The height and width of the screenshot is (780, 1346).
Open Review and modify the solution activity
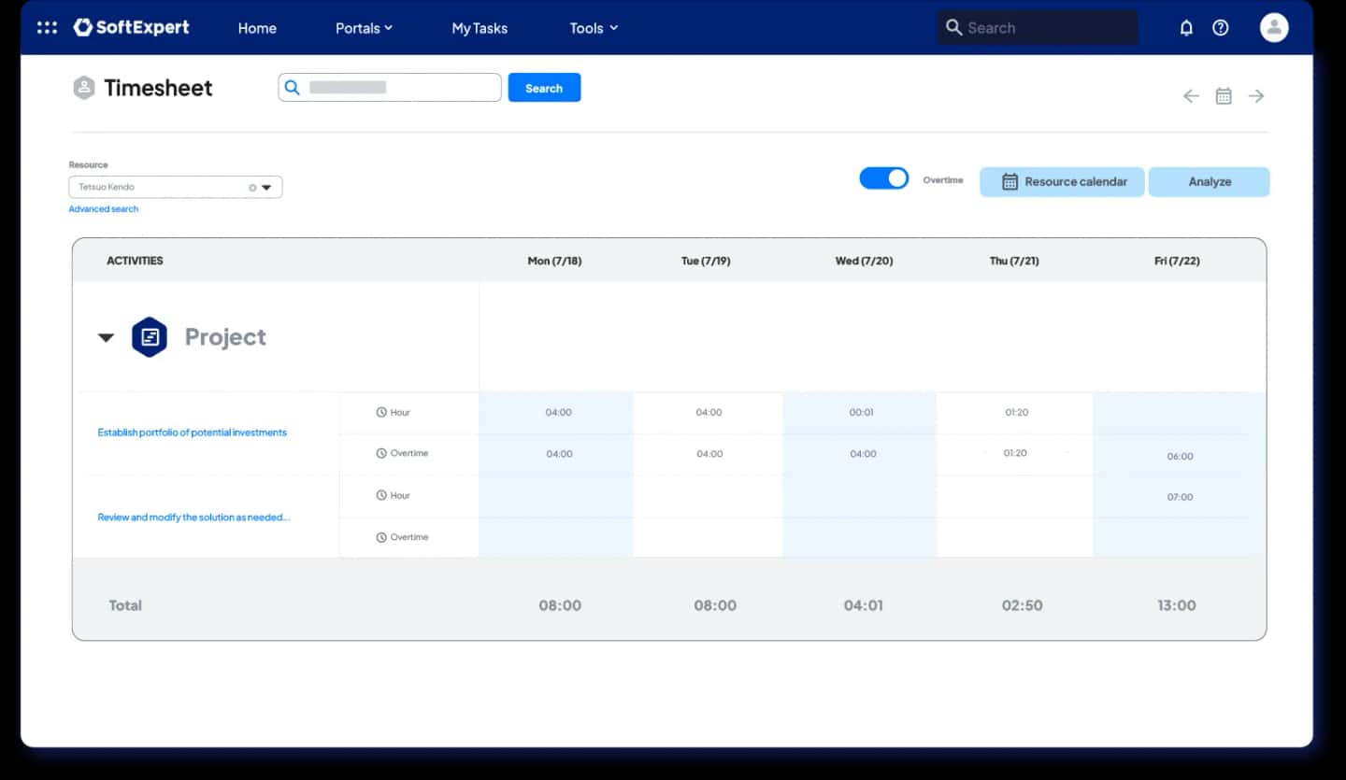(194, 518)
